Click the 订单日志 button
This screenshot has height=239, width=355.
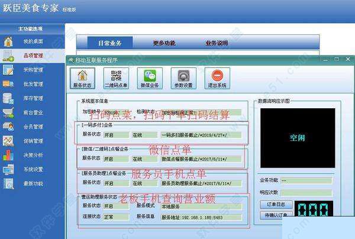coord(276,204)
